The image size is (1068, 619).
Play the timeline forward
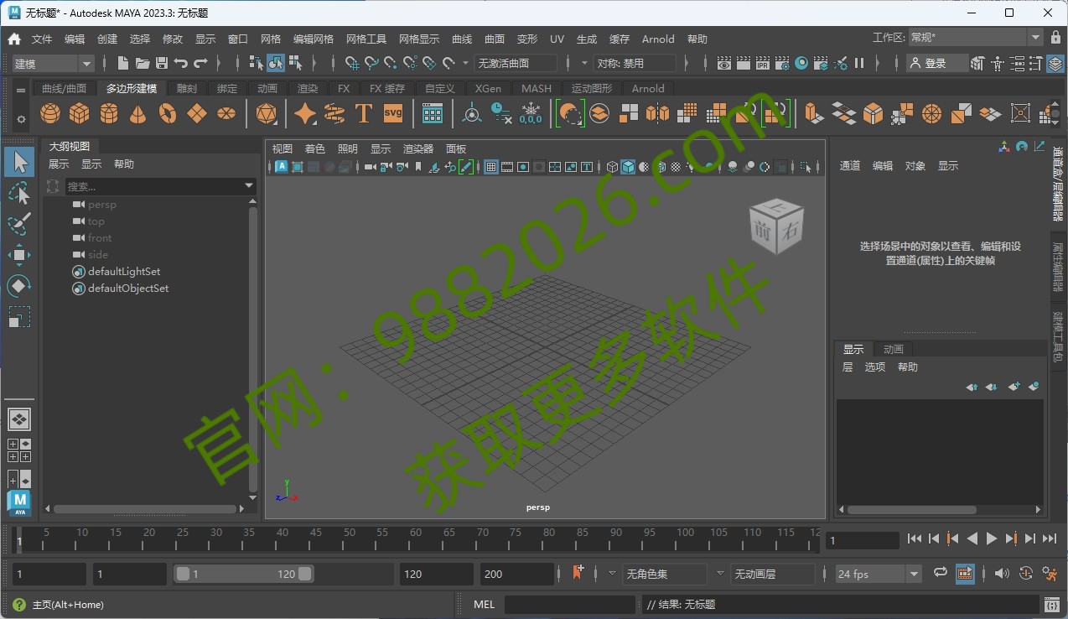(992, 539)
